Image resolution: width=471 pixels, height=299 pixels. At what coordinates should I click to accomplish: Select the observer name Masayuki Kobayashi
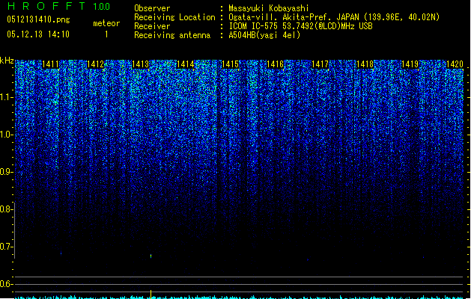pos(269,8)
